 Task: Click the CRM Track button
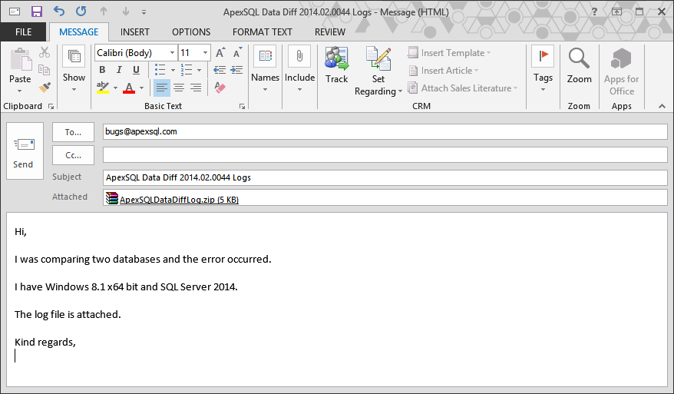pyautogui.click(x=336, y=65)
